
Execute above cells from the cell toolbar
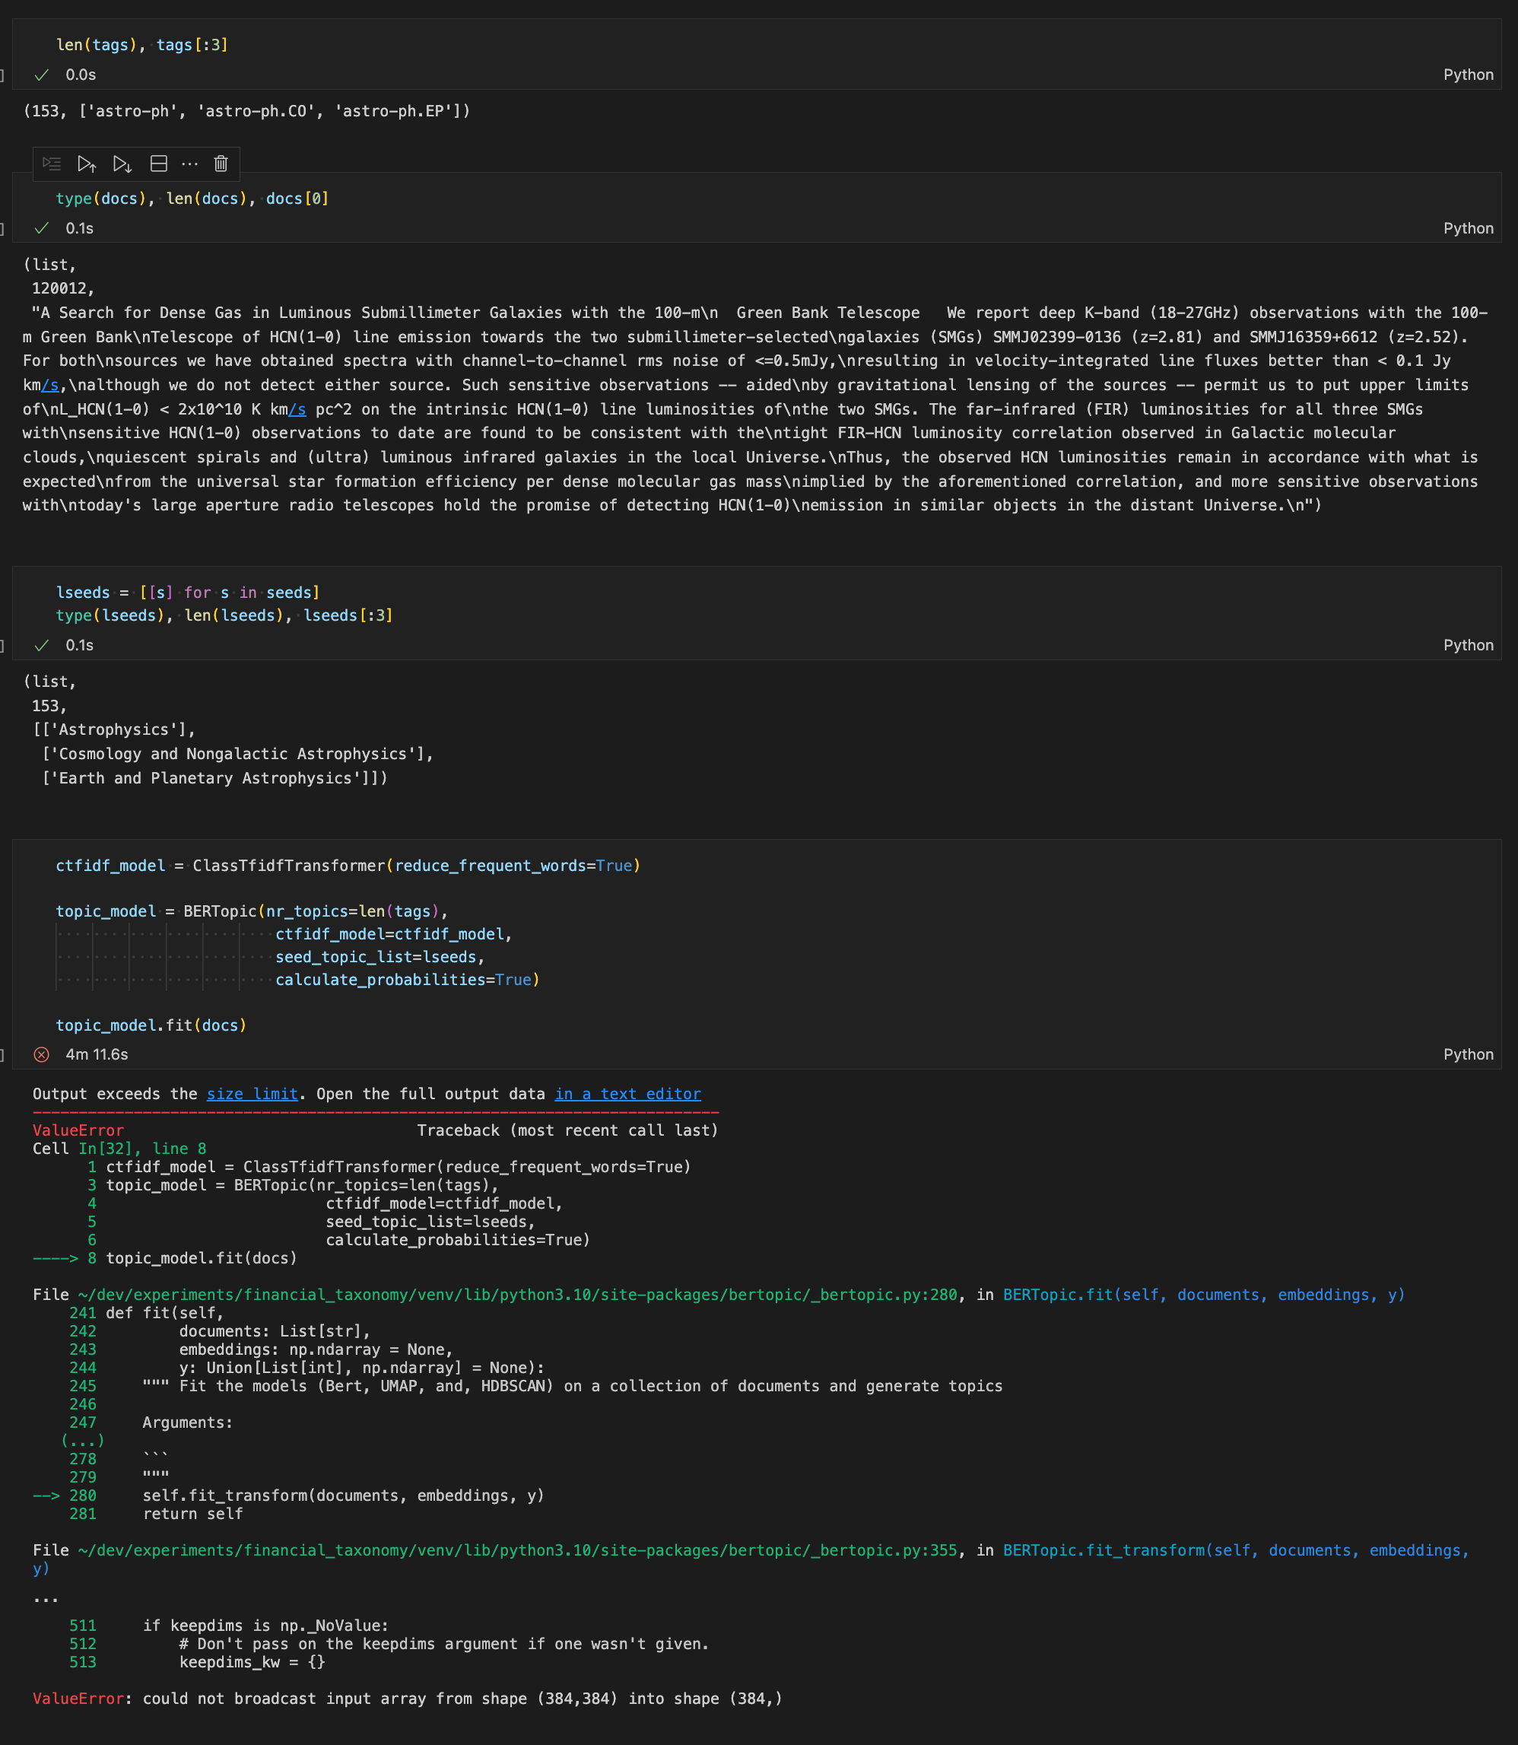(x=87, y=164)
